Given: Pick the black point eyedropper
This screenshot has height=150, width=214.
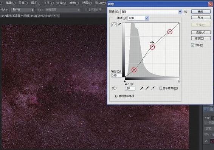Looking at the screenshot, I should click(142, 88).
